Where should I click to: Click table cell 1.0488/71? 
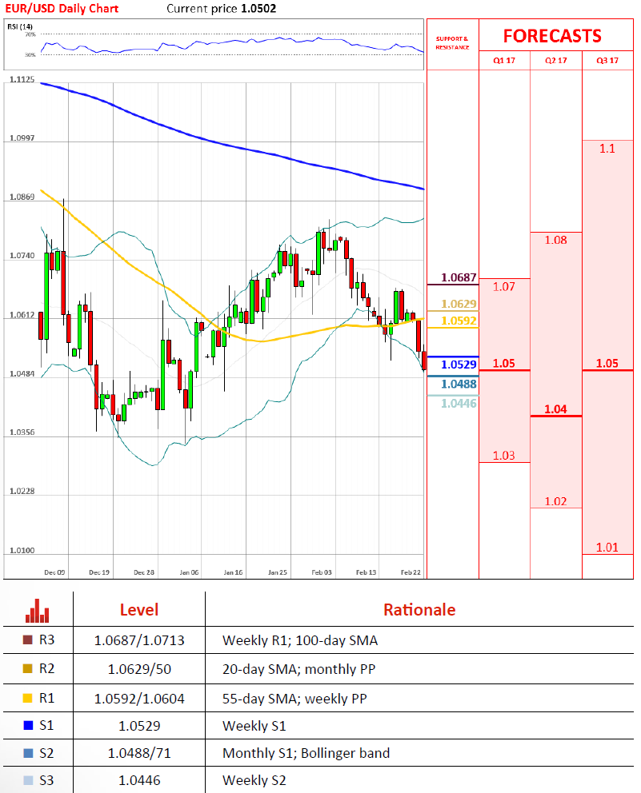click(139, 753)
